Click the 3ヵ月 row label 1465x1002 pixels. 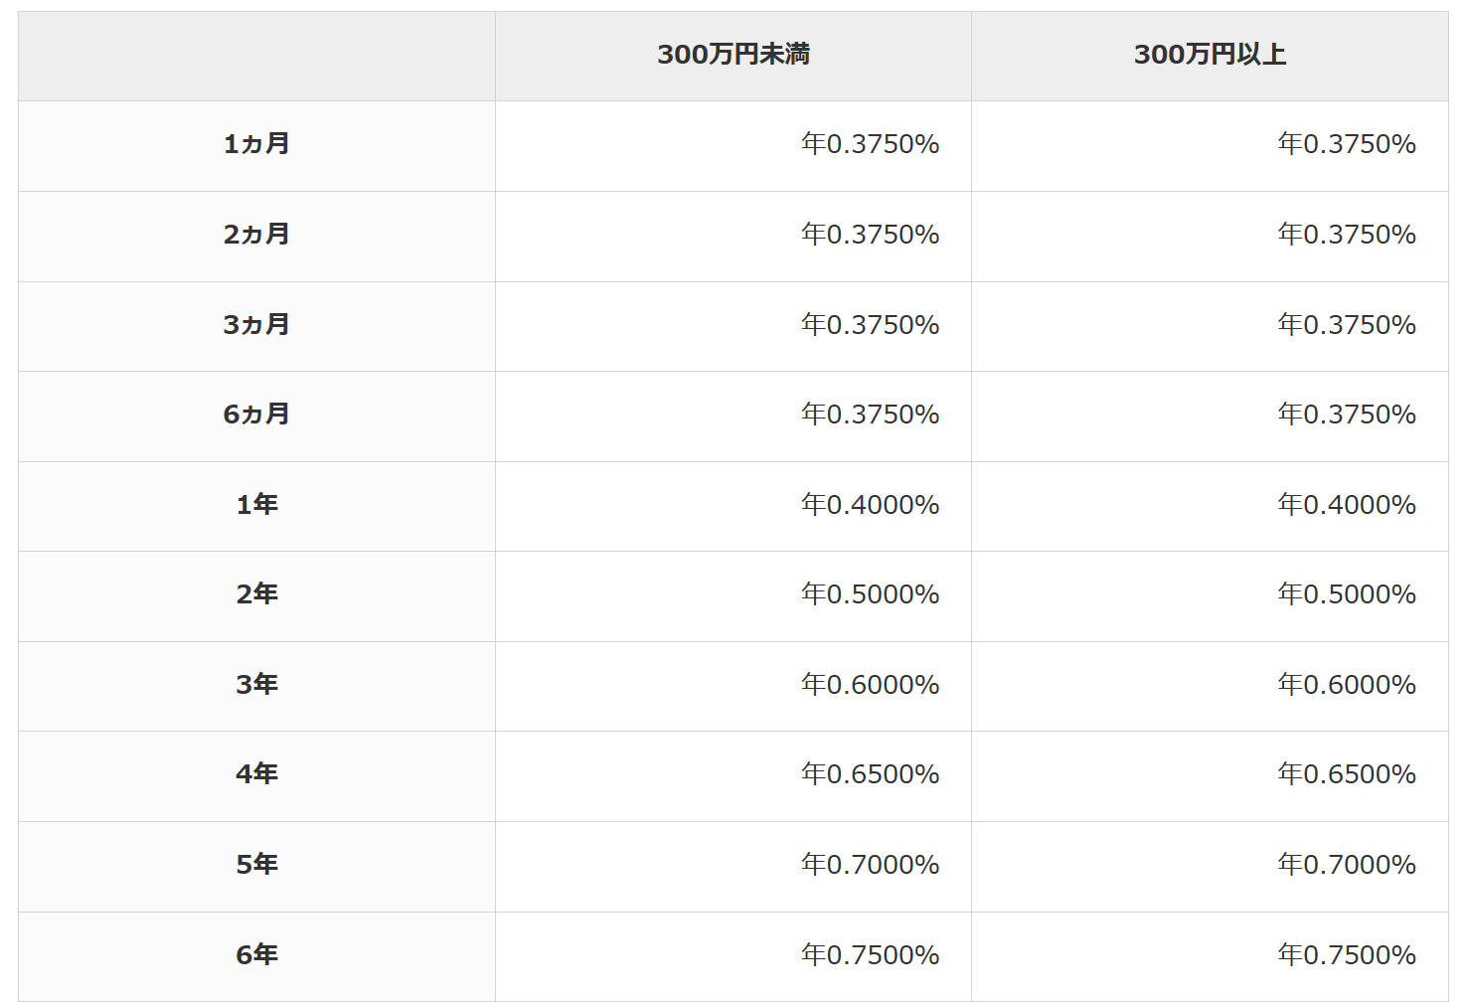click(256, 325)
